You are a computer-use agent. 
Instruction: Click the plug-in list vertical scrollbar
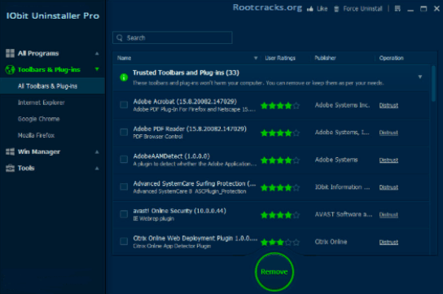pos(433,83)
